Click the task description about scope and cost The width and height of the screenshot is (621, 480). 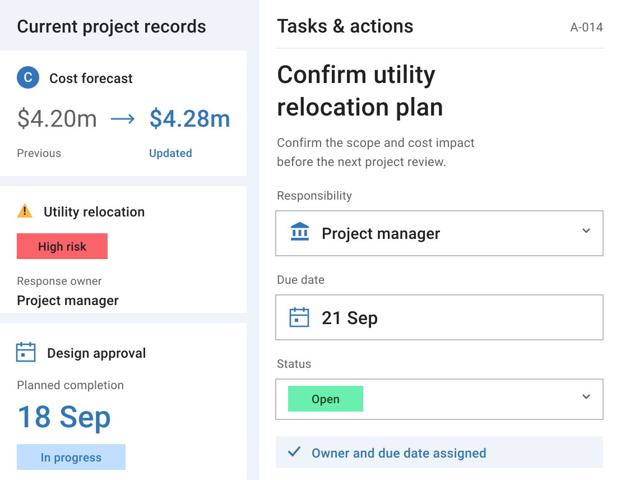(x=376, y=152)
